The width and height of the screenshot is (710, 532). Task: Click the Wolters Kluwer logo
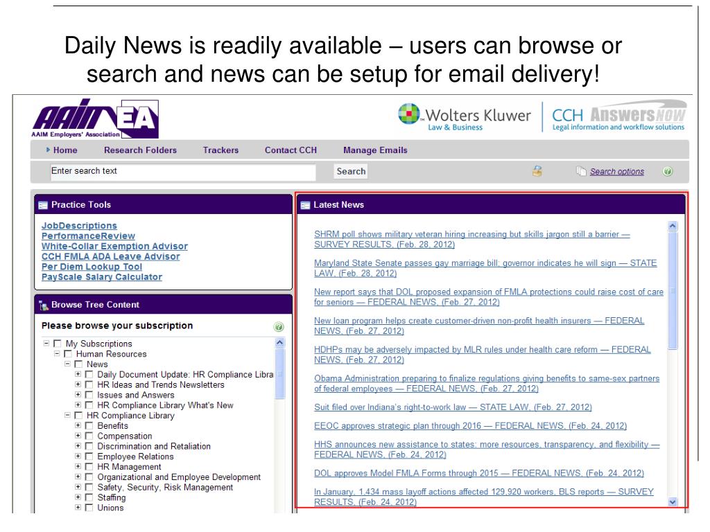pos(464,116)
